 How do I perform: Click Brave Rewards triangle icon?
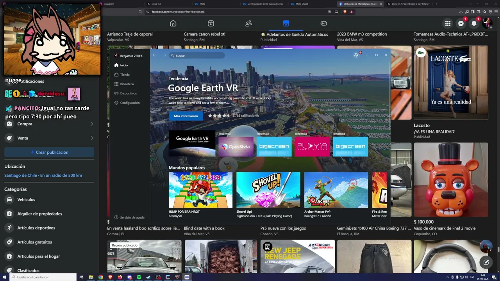[351, 12]
